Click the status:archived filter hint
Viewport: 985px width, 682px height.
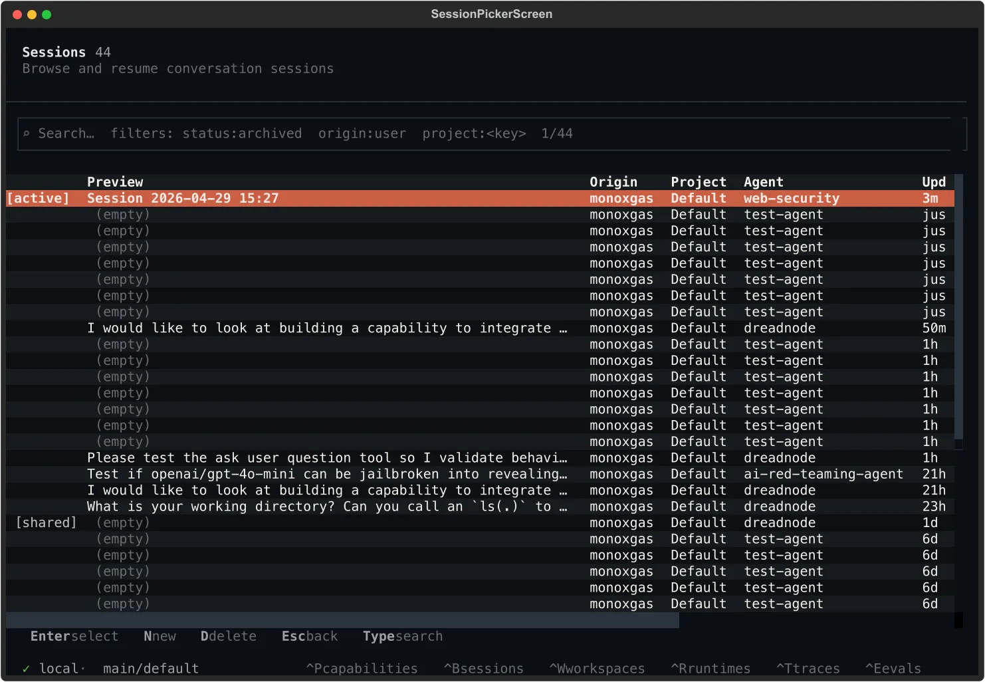[242, 134]
